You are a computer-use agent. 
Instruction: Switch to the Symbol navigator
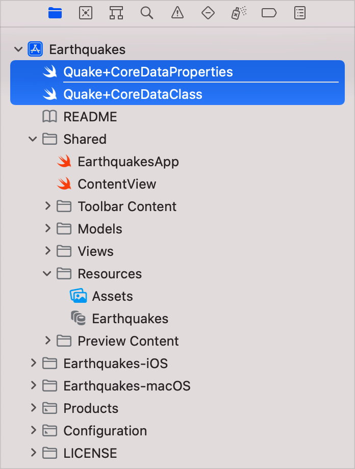tap(116, 13)
